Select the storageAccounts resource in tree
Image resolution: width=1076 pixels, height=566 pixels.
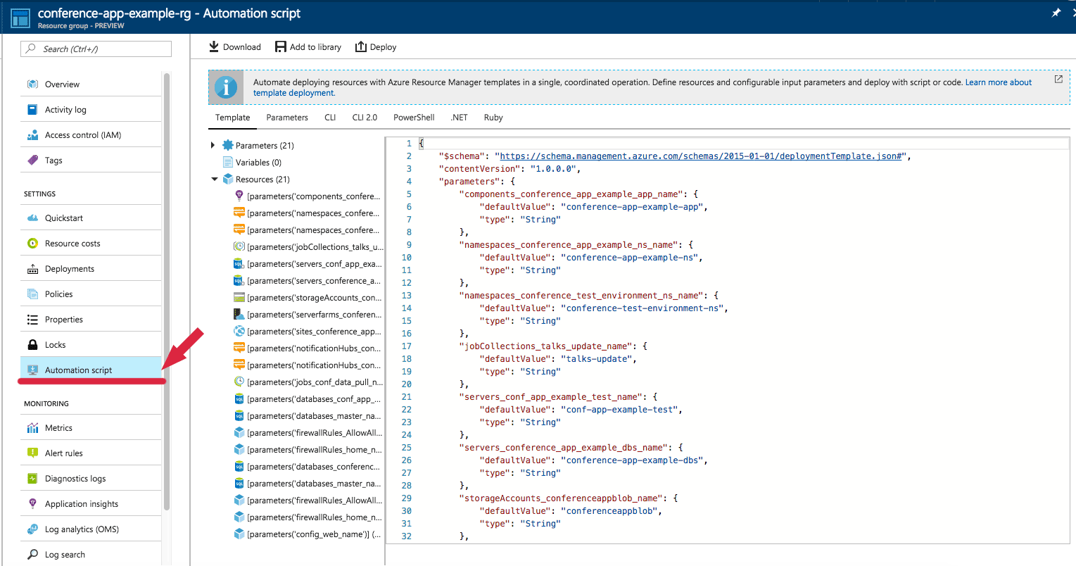pos(313,298)
